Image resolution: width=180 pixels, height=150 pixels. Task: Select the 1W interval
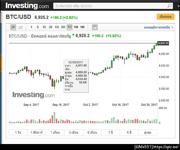pos(76,27)
